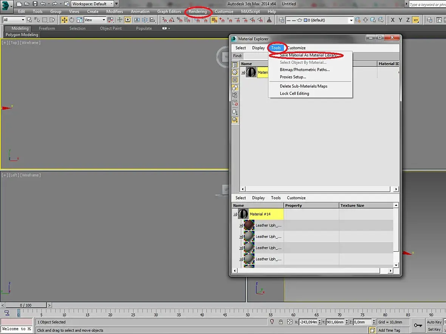Switch to the Object Paint ribbon tab

click(x=111, y=28)
